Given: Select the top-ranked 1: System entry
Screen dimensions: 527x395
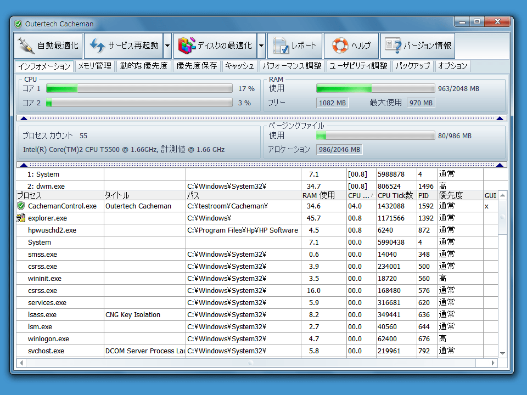Looking at the screenshot, I should pos(261,174).
